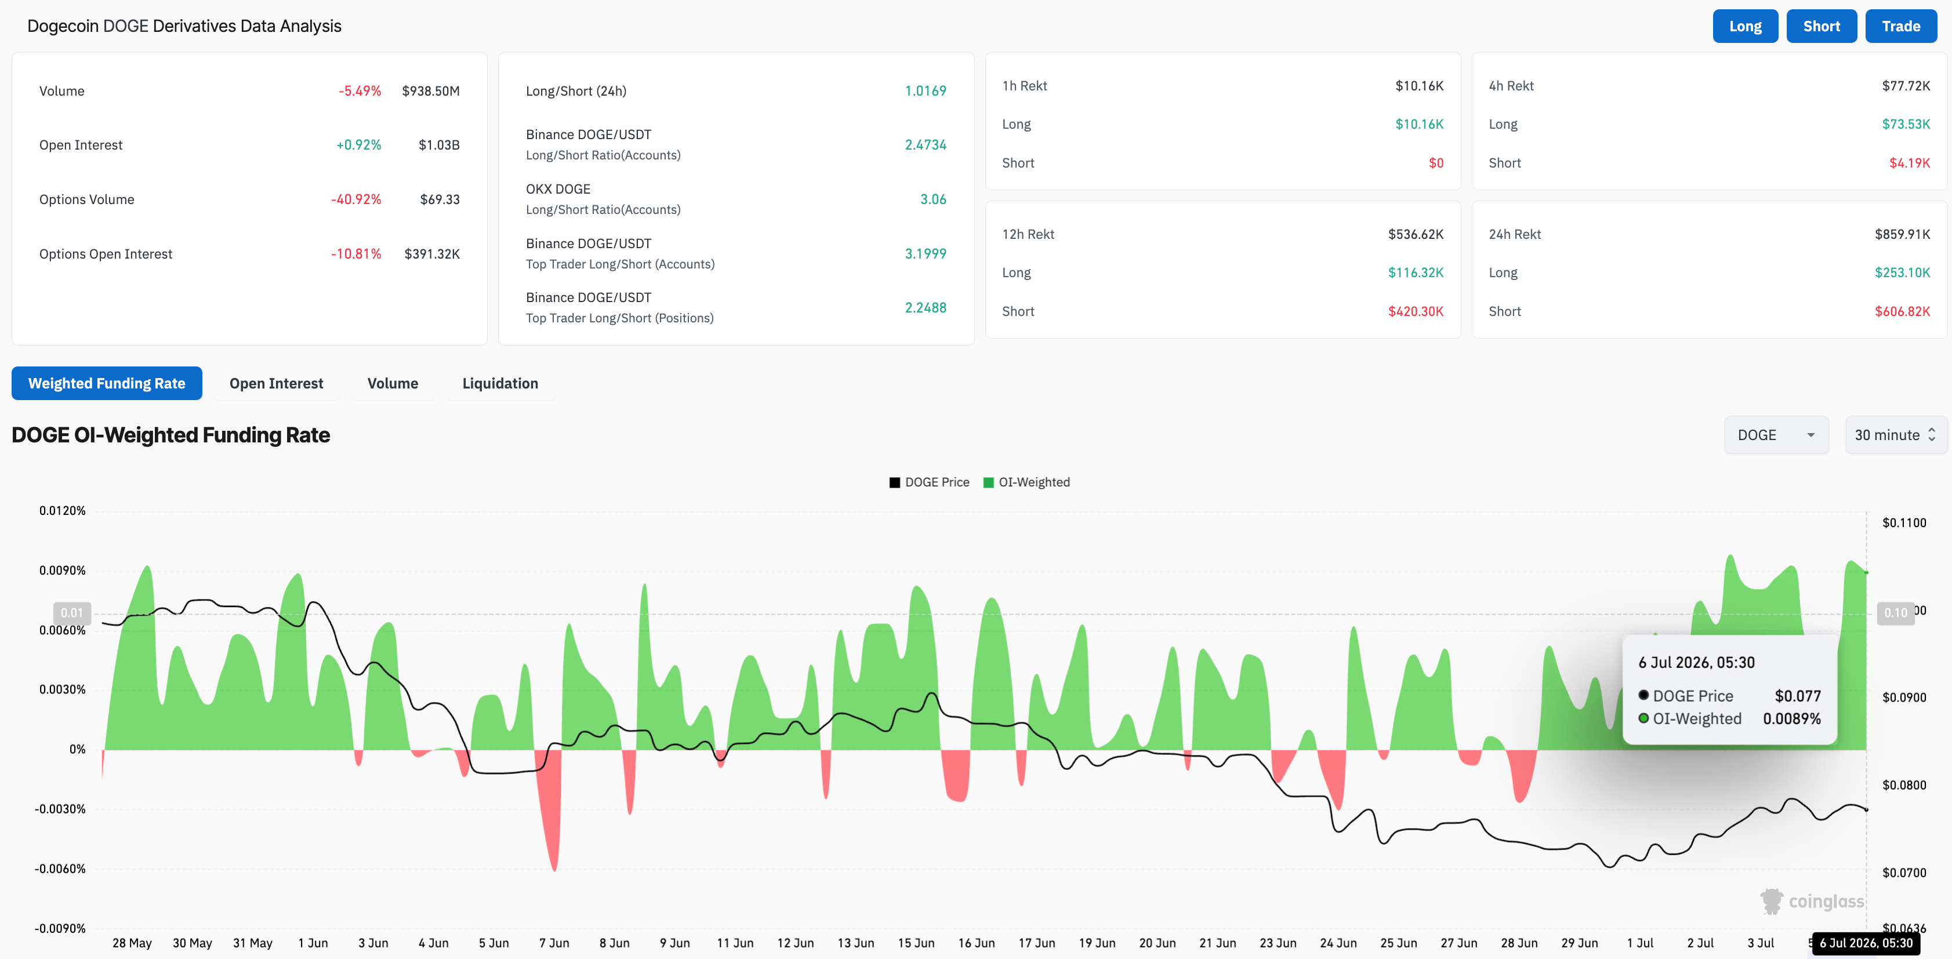
Task: Toggle DOGE Price series in legend
Action: [x=930, y=482]
